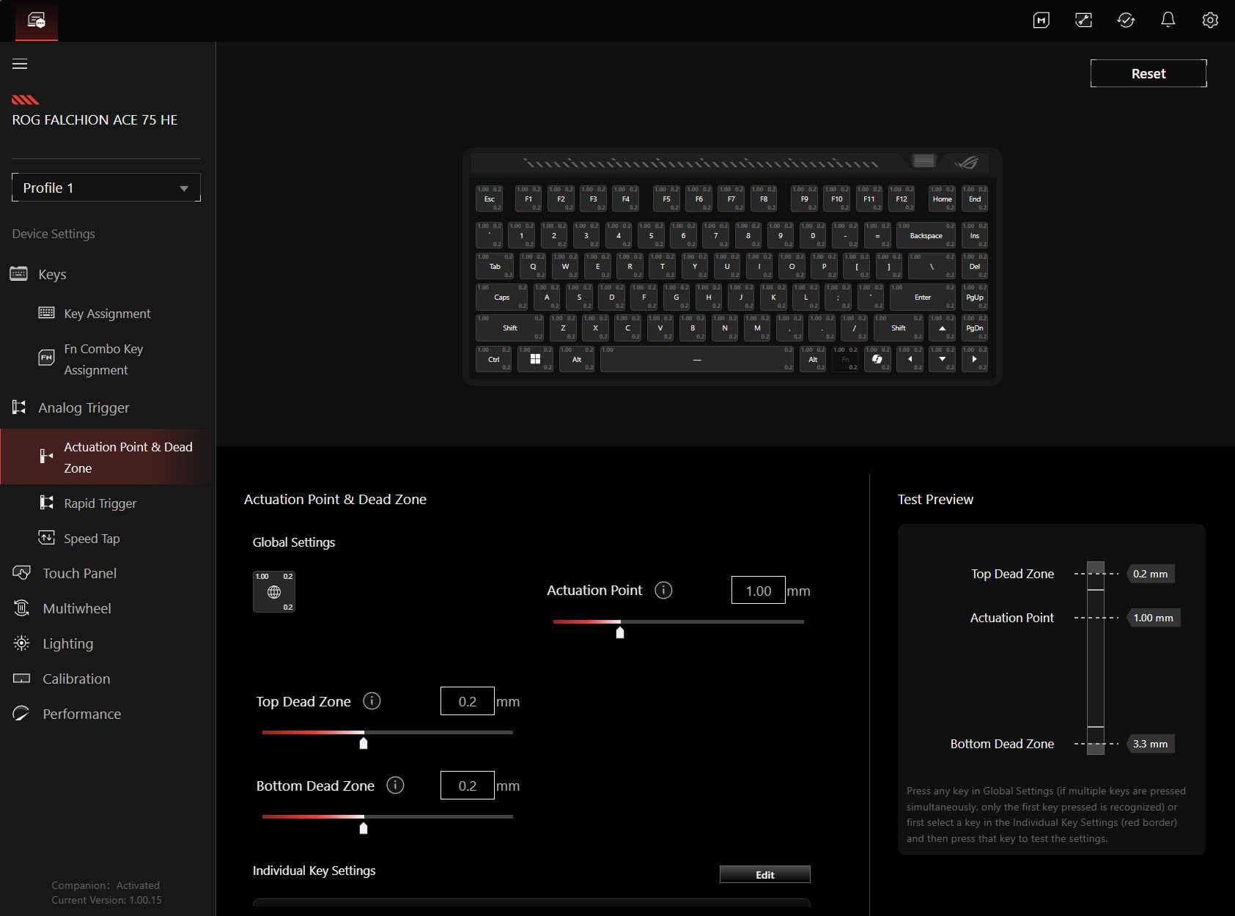Click the Caps key on keyboard preview
The width and height of the screenshot is (1235, 916).
click(x=501, y=298)
